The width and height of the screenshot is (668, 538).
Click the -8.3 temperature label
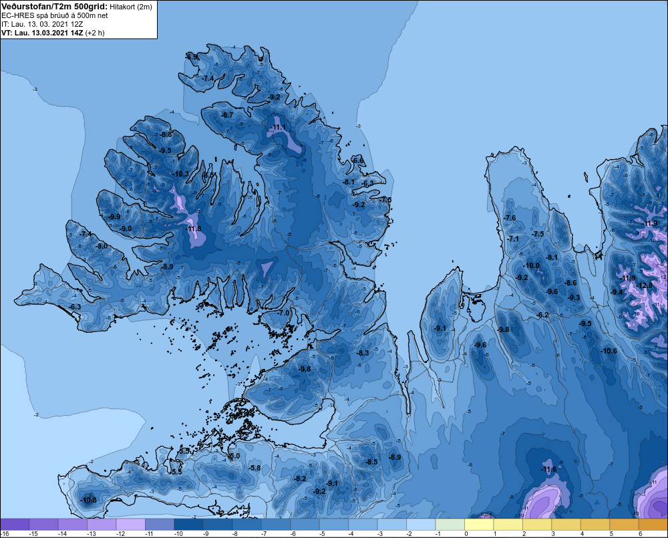(363, 353)
